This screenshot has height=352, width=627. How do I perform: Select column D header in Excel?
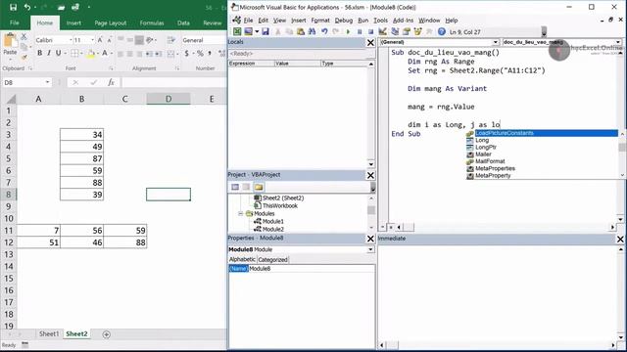(x=169, y=99)
